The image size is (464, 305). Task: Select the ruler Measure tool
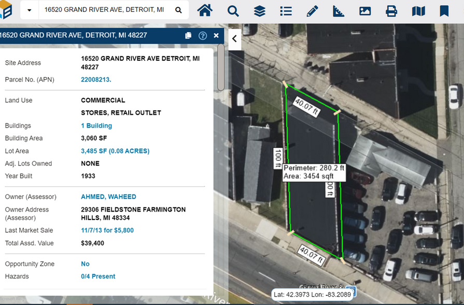pyautogui.click(x=339, y=11)
